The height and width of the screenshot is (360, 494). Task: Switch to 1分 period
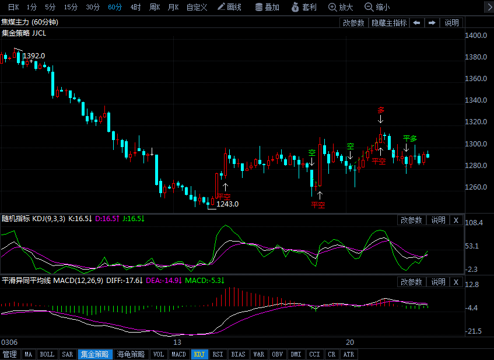click(31, 7)
